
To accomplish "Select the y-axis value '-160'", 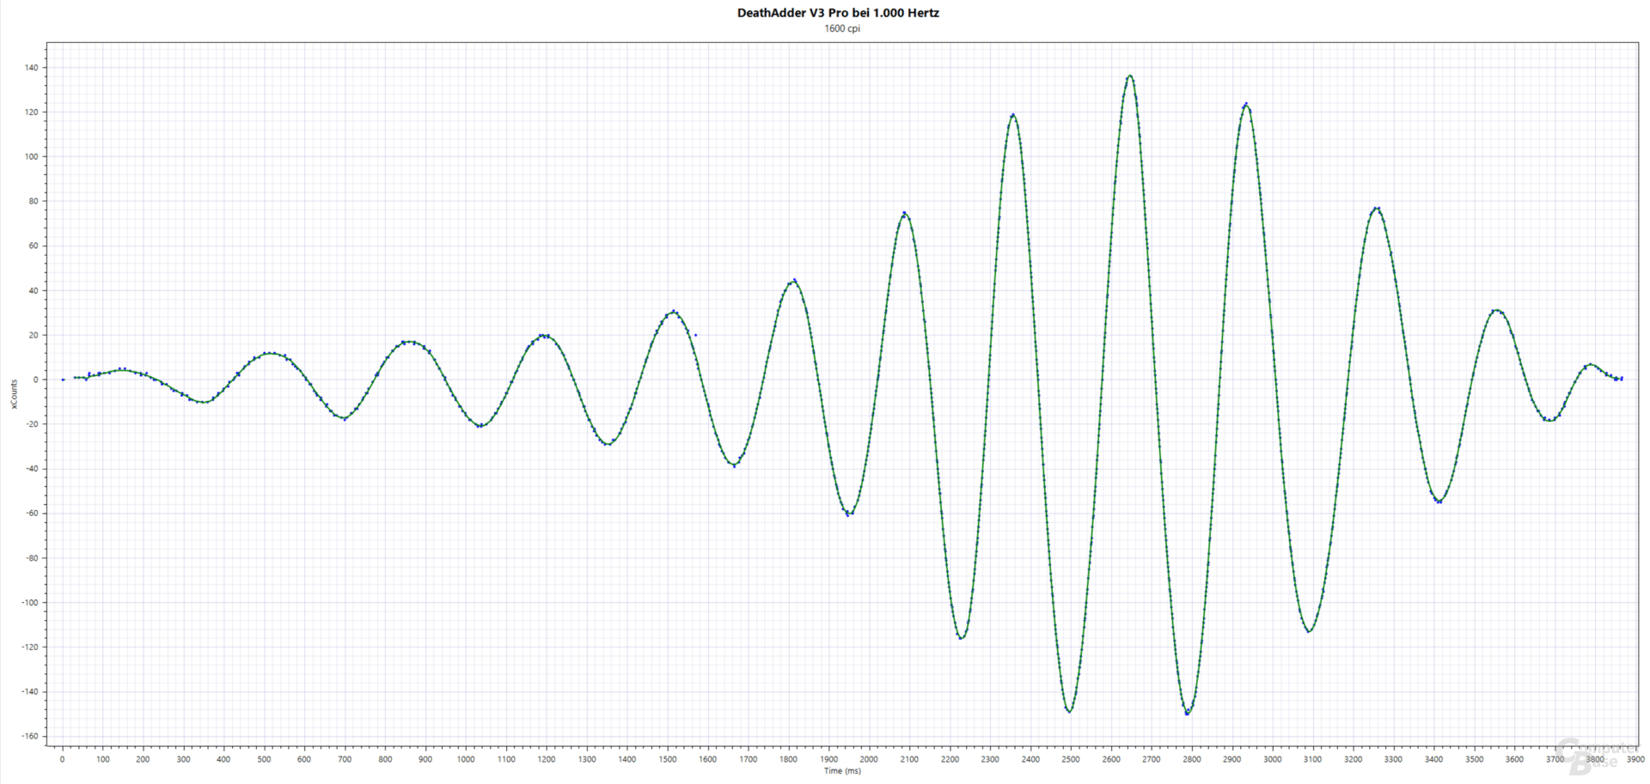I will click(x=29, y=737).
